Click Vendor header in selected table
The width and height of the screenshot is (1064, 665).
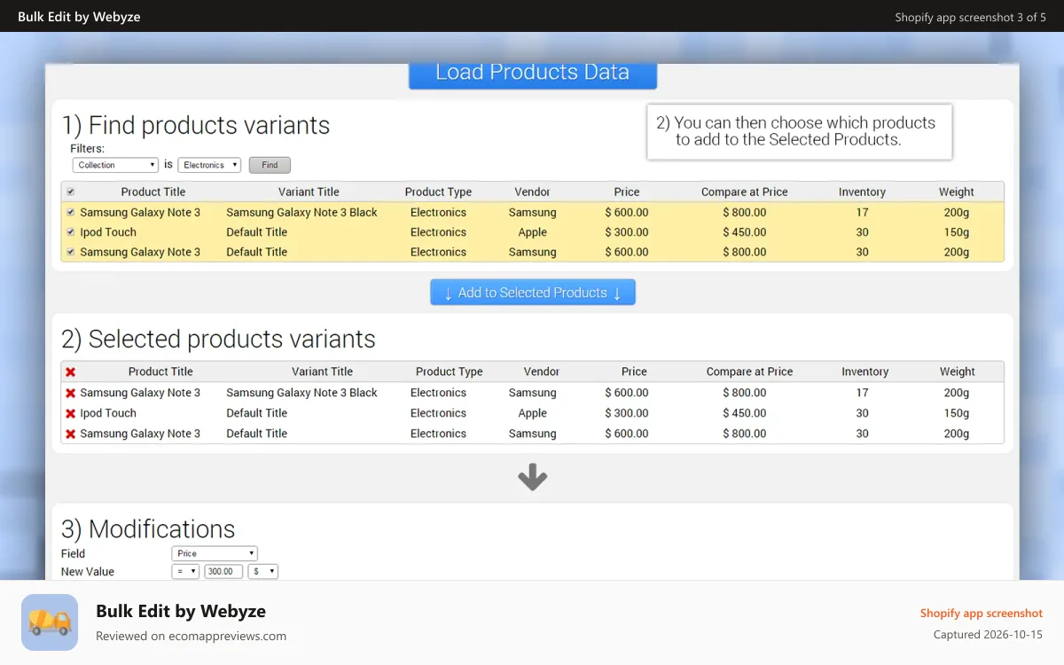(542, 372)
